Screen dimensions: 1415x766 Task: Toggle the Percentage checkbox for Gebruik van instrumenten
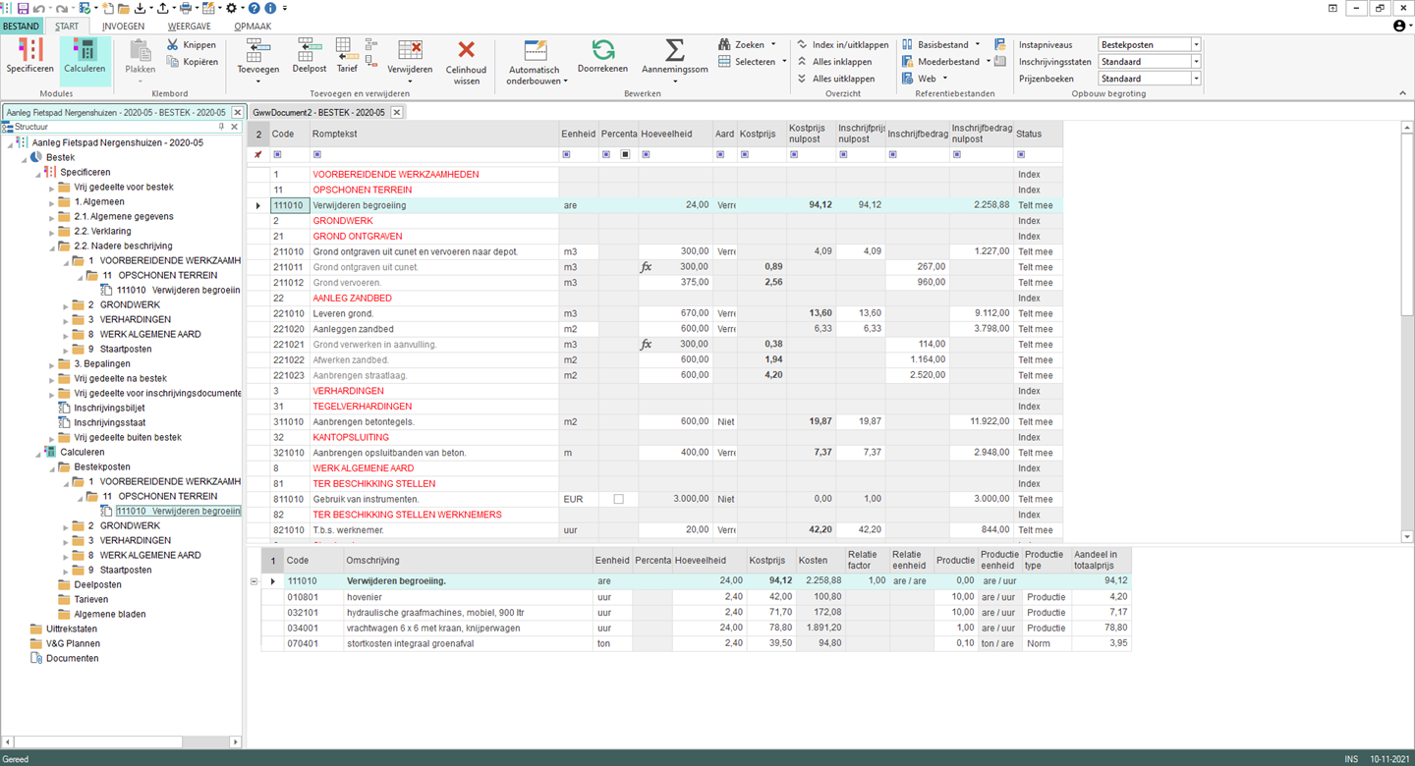(x=618, y=499)
